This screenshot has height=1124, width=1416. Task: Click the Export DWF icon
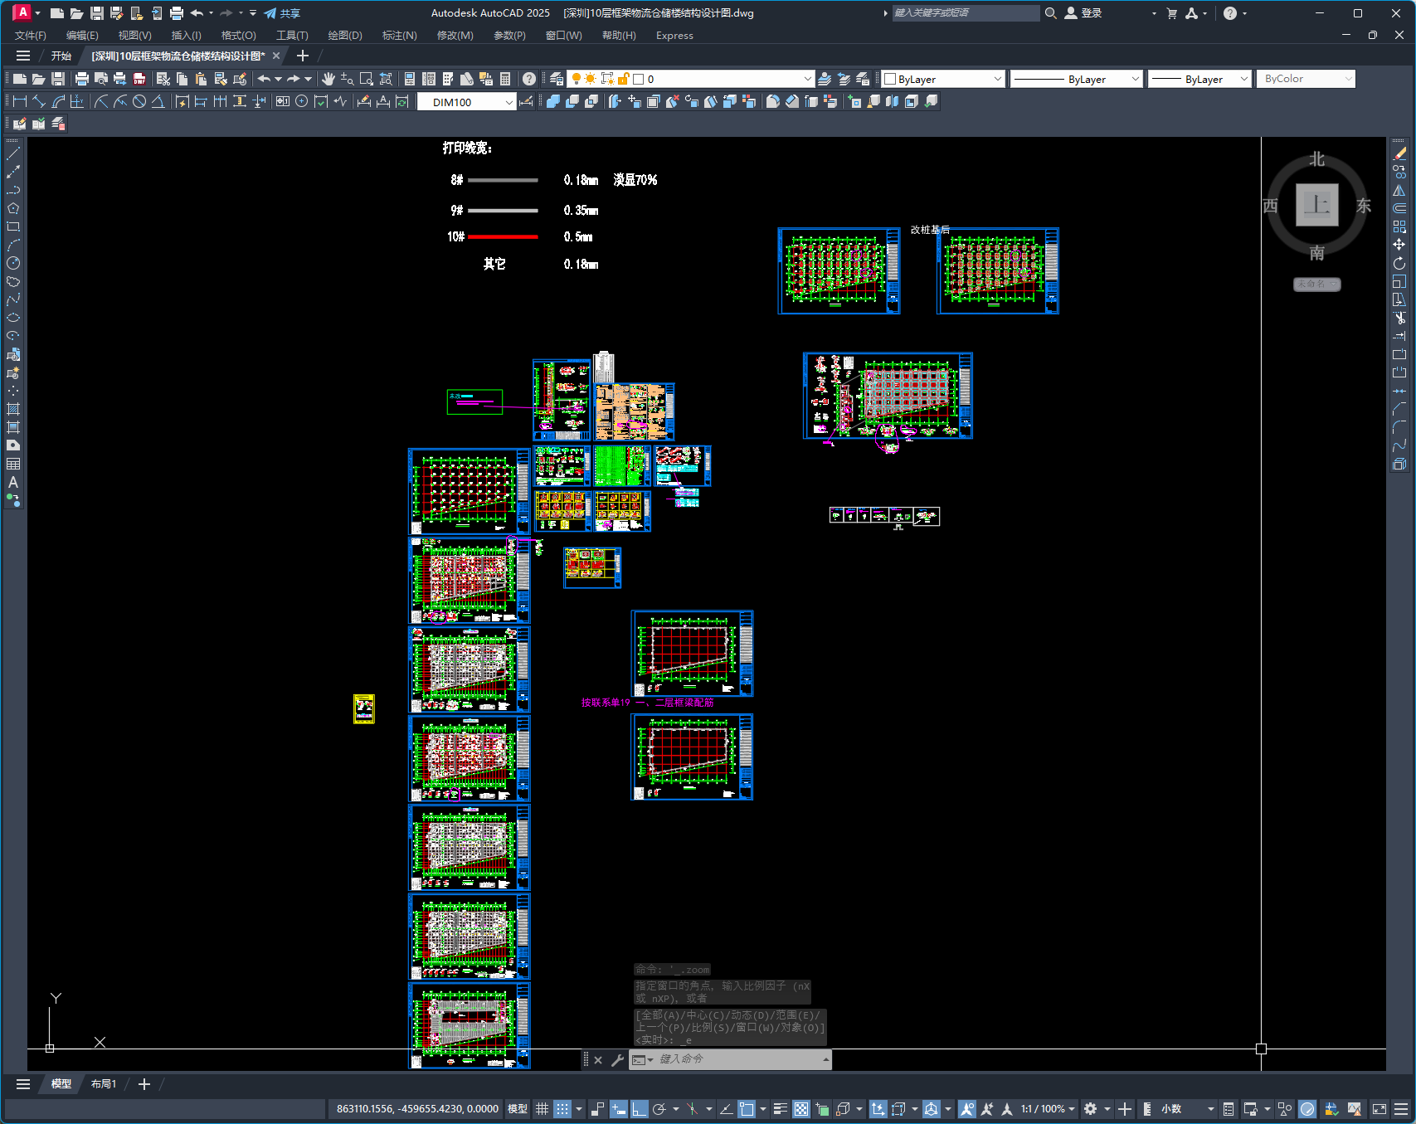(x=139, y=79)
